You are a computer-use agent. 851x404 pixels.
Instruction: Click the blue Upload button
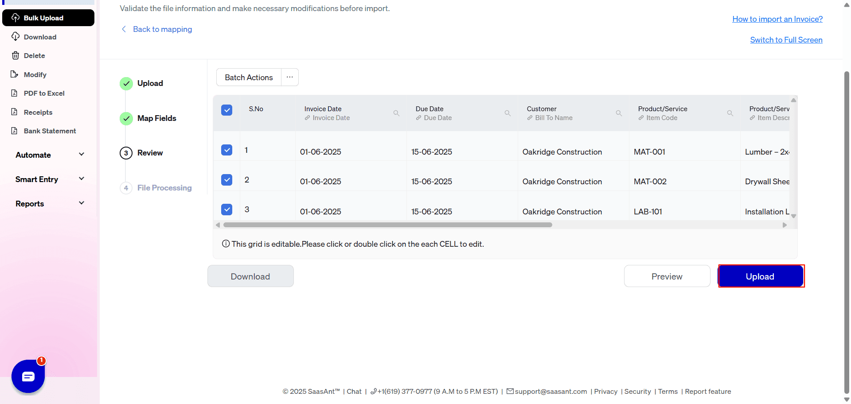point(760,276)
